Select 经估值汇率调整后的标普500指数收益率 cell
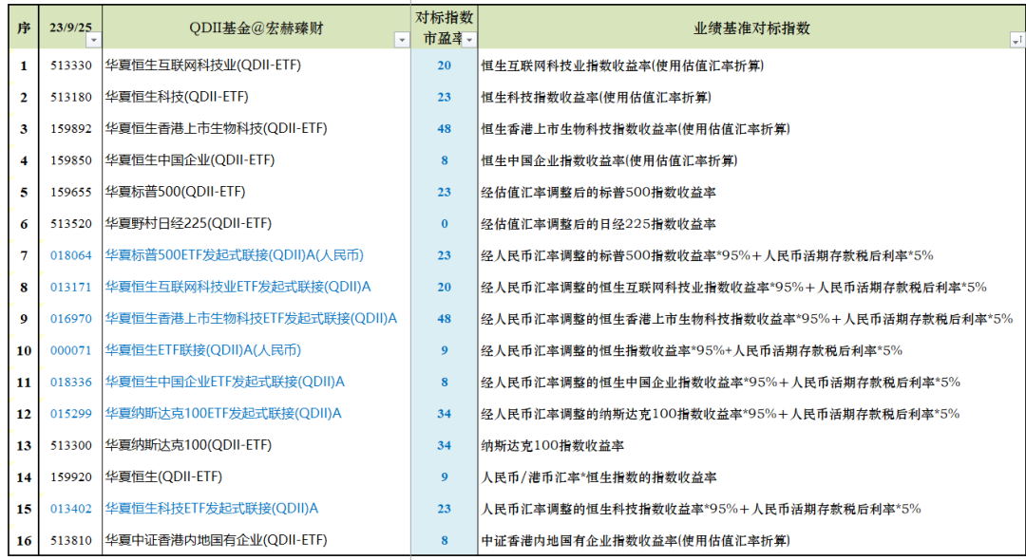 751,192
